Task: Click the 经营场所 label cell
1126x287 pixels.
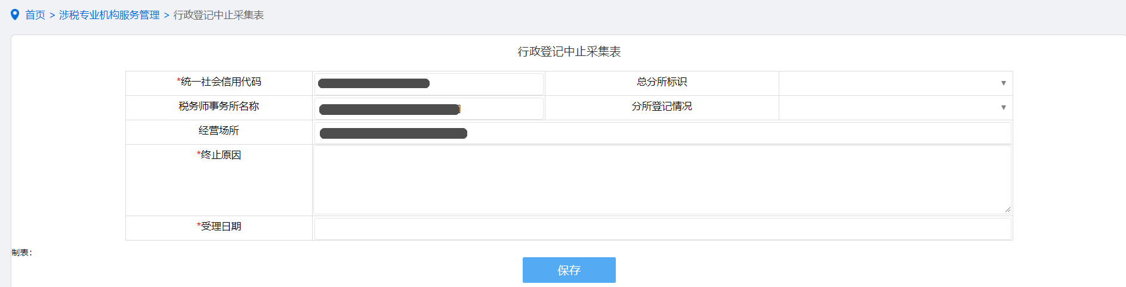Action: pos(219,131)
